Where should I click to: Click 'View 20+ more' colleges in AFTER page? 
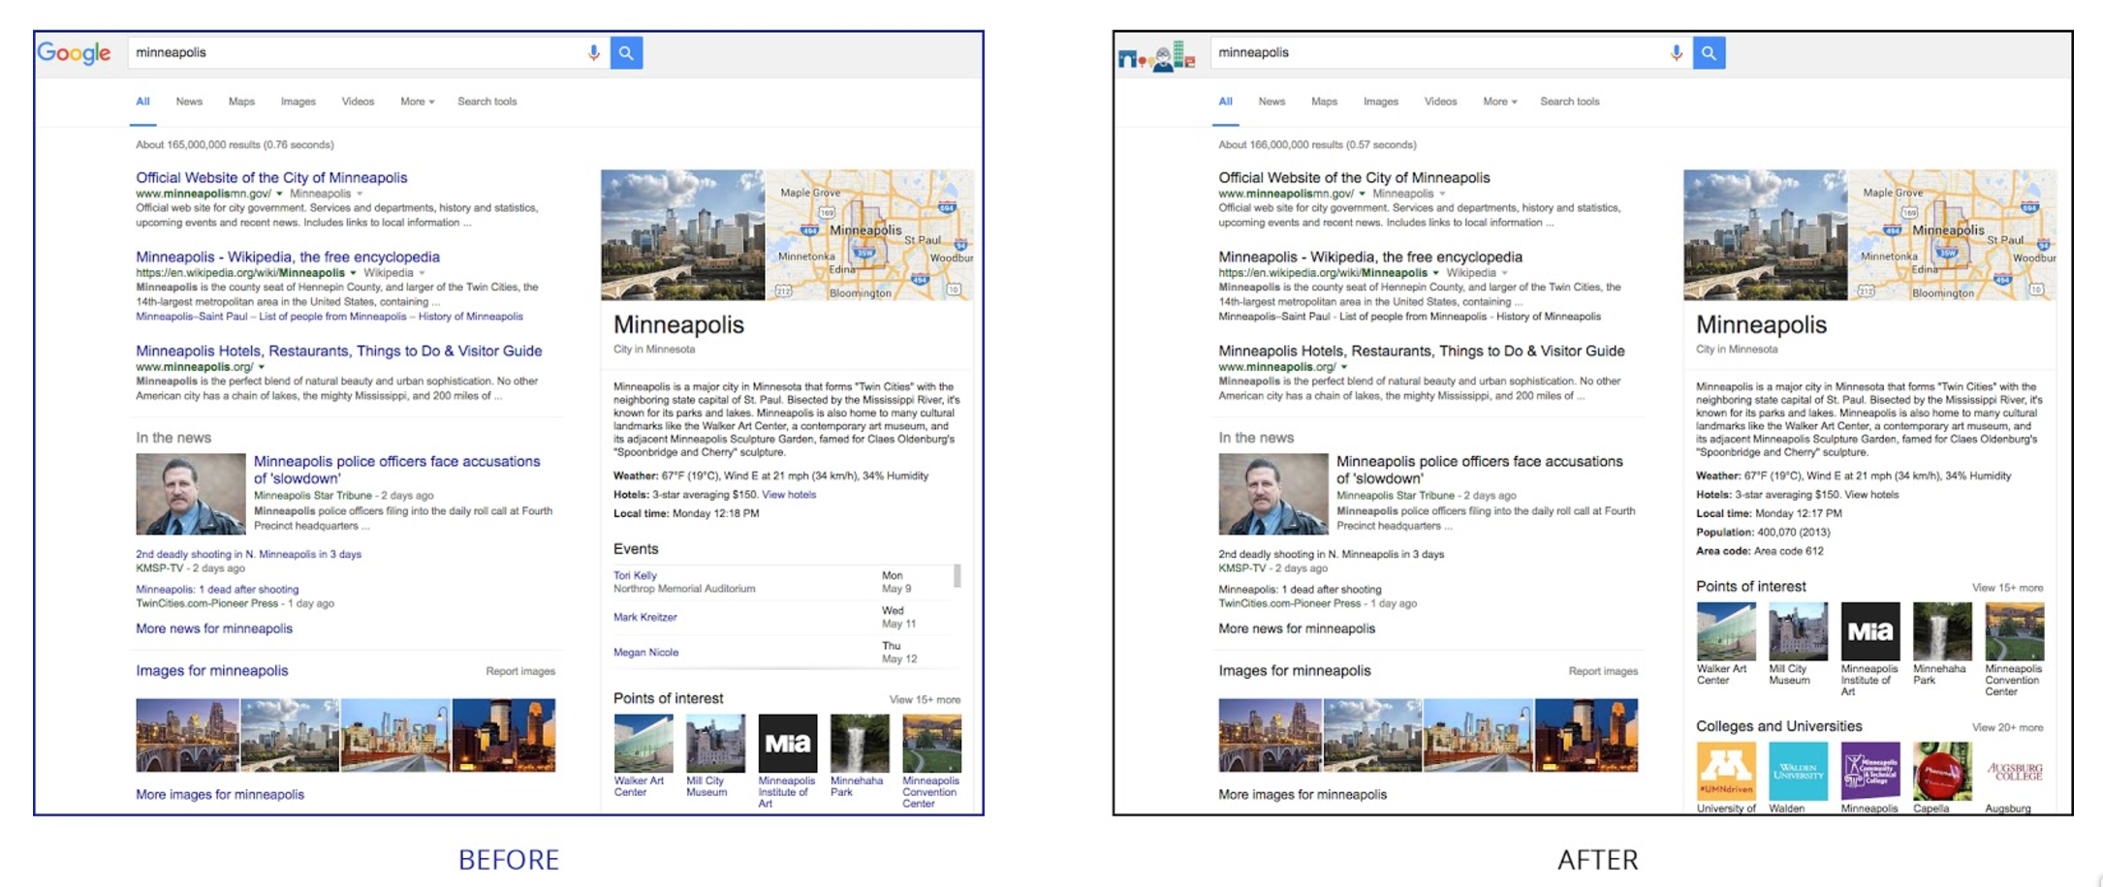tap(2007, 727)
